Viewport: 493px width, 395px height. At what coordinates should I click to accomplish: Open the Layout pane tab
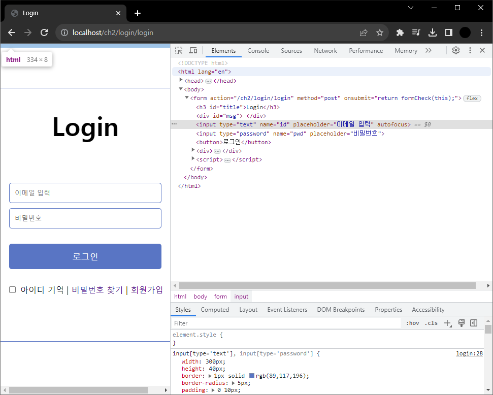248,310
